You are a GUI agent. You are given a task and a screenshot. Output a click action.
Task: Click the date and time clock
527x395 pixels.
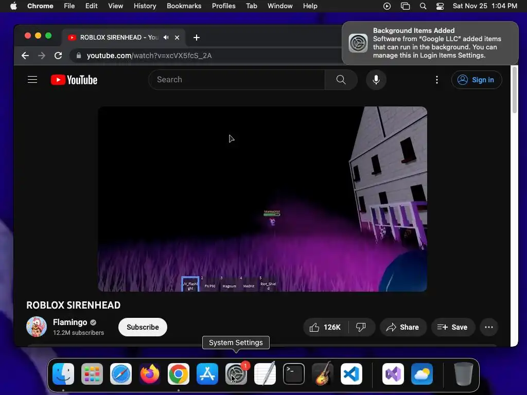coord(485,6)
